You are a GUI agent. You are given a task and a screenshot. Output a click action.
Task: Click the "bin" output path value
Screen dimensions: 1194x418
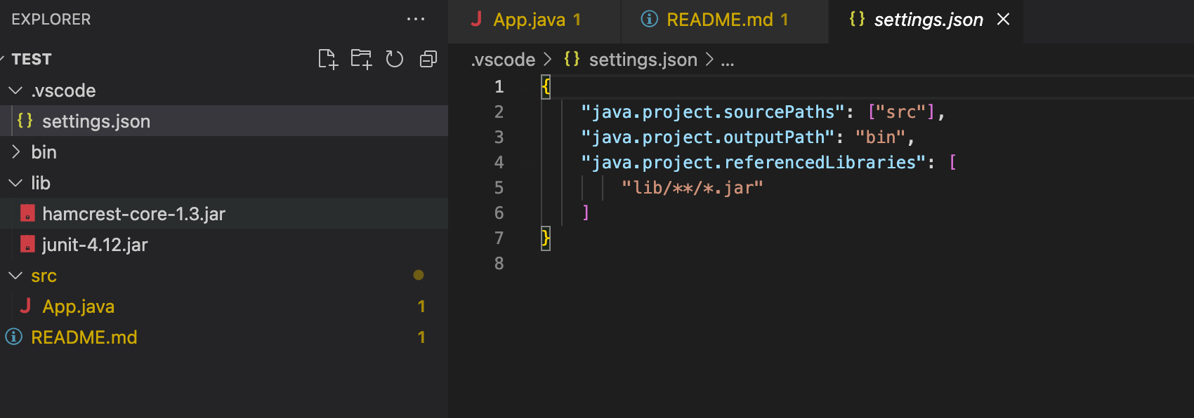[x=881, y=137]
